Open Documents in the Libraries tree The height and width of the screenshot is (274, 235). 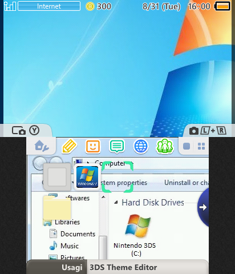[72, 234]
